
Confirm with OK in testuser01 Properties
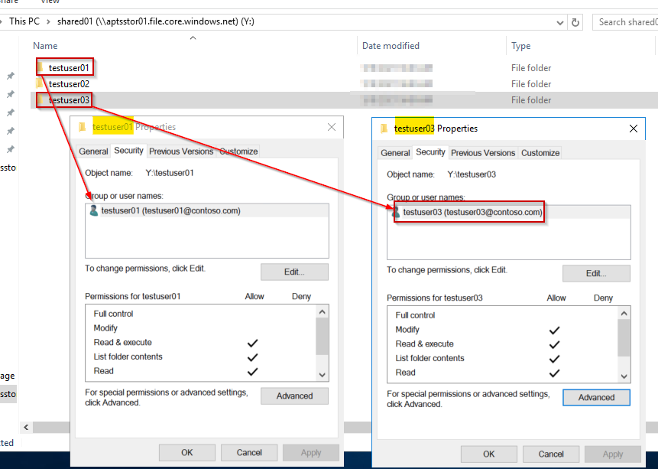click(186, 453)
